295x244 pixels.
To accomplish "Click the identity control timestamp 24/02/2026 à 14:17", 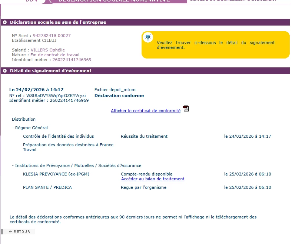I will 248,136.
